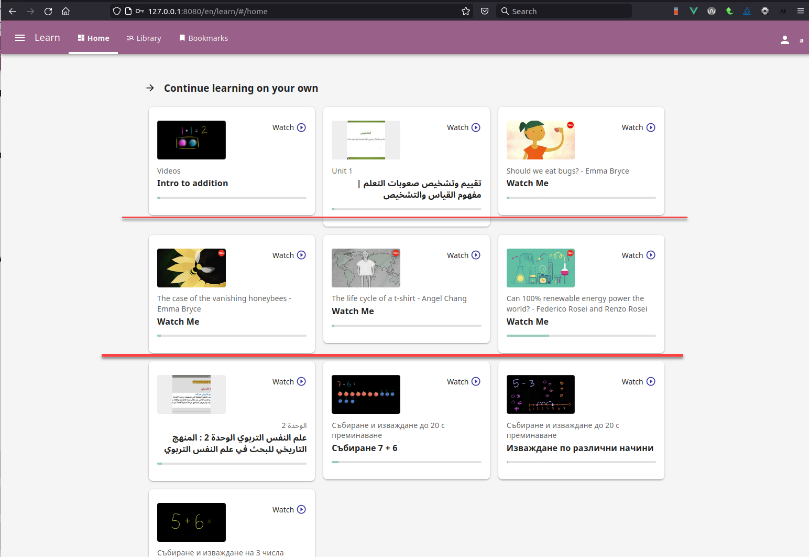
Task: Open the navigation hamburger menu
Action: pos(19,37)
